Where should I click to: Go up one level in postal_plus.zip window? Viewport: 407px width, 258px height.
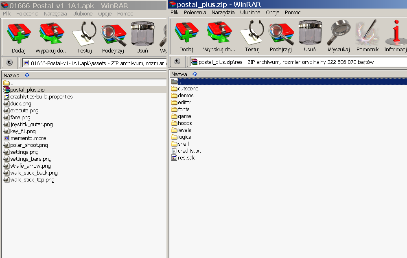click(x=177, y=61)
